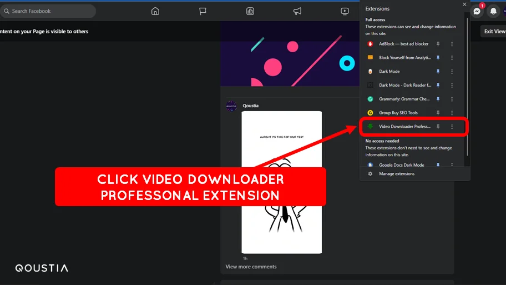Screen dimensions: 506x285
Task: Open the Pages flag icon
Action: tap(203, 11)
